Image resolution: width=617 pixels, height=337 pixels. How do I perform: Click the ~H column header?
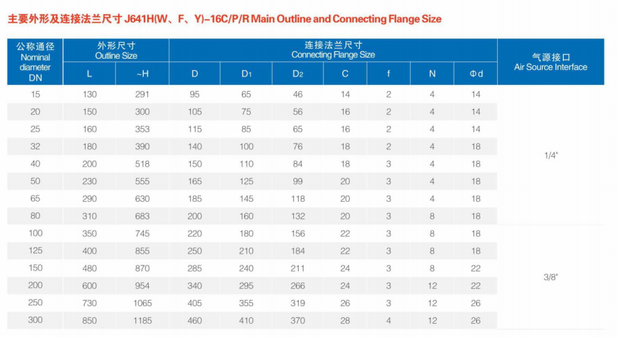pyautogui.click(x=142, y=74)
